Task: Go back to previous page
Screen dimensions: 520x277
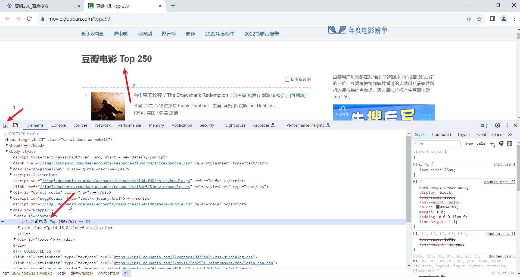Action: point(7,19)
